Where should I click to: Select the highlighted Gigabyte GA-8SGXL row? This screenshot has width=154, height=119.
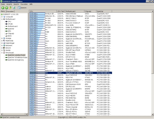pyautogui.click(x=71, y=73)
